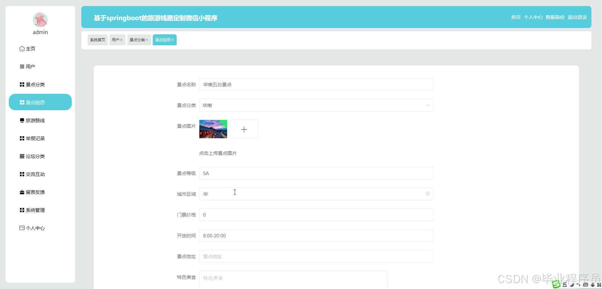Click the admin avatar image

pos(40,20)
